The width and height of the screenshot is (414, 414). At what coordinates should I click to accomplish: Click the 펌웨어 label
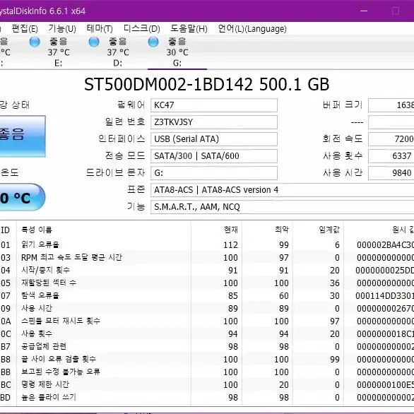(x=131, y=105)
